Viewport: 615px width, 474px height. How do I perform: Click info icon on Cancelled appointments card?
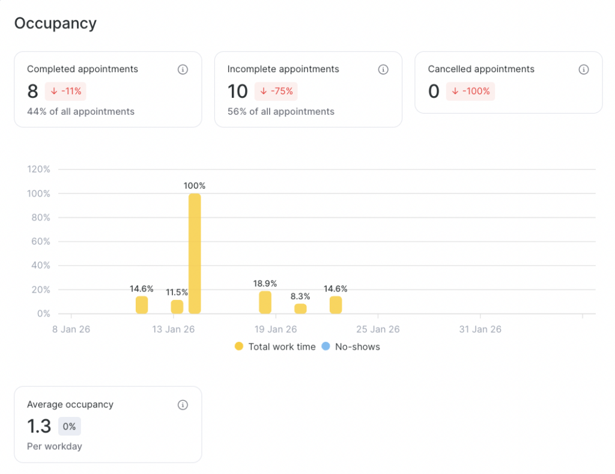pyautogui.click(x=583, y=70)
